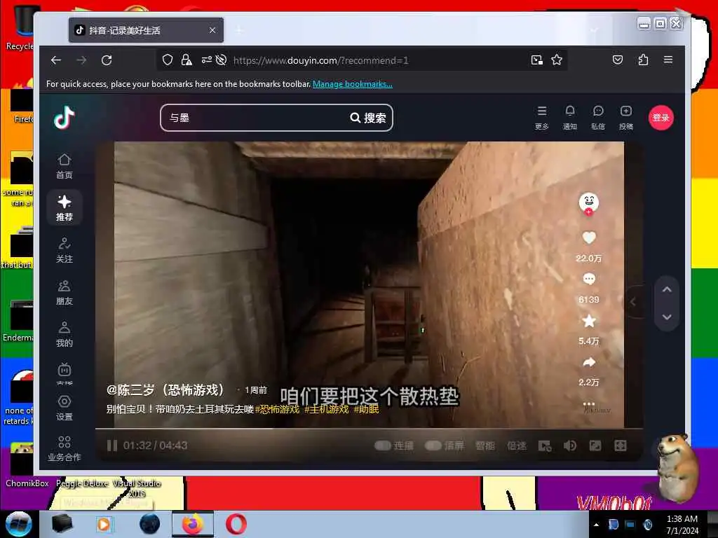Open the 我的 profile sidebar item

pyautogui.click(x=64, y=334)
